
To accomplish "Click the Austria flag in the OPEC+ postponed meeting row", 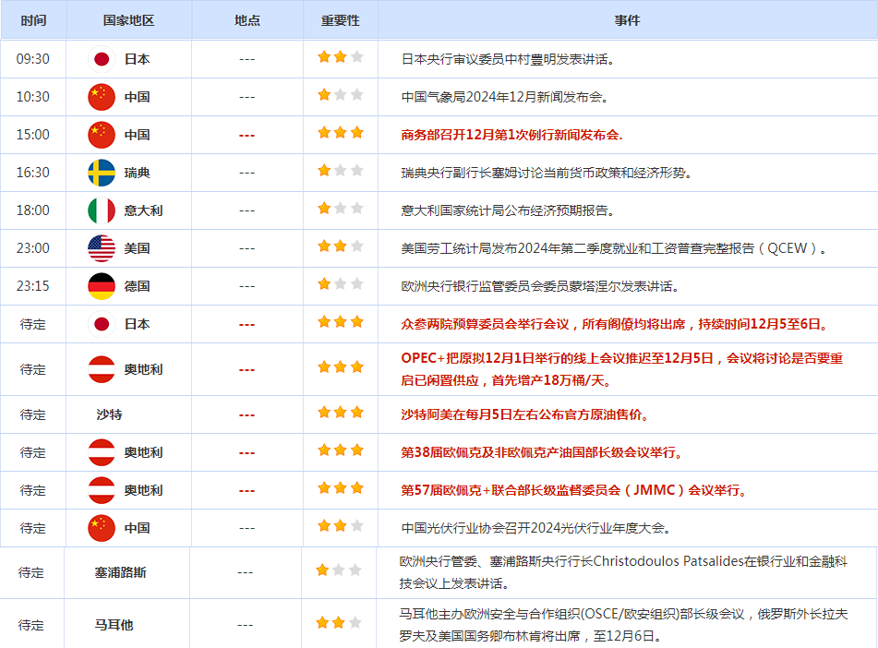I will [x=102, y=369].
